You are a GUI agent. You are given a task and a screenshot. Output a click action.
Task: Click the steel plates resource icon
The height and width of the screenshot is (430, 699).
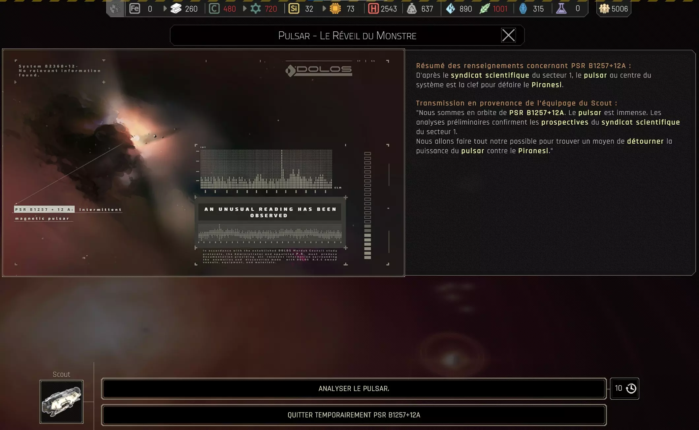pyautogui.click(x=176, y=9)
